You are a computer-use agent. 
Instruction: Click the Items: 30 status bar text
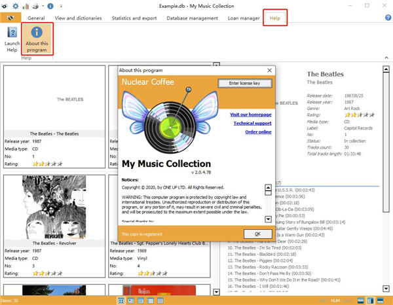9,300
